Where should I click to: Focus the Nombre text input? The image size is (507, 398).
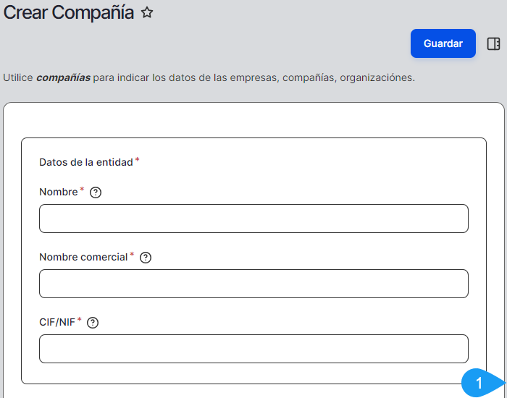(x=253, y=219)
